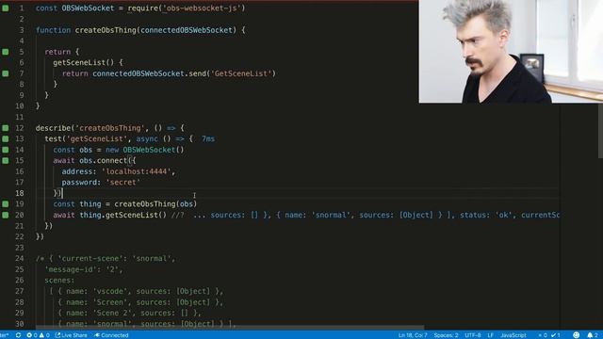Open the warnings count indicator in status bar
Screen dimensions: 603x339
(44, 335)
